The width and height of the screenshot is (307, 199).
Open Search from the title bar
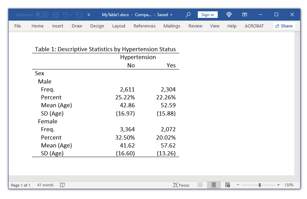coord(187,14)
